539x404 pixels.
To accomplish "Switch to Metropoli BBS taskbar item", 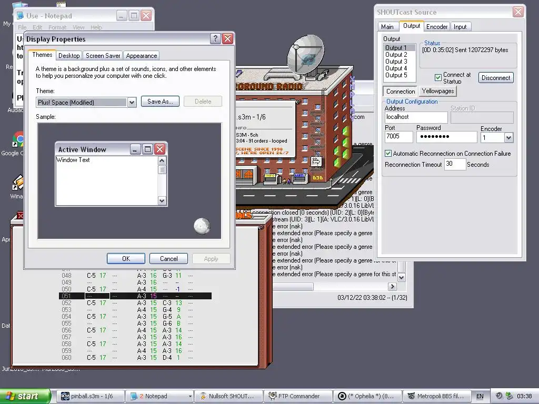I will [x=436, y=396].
